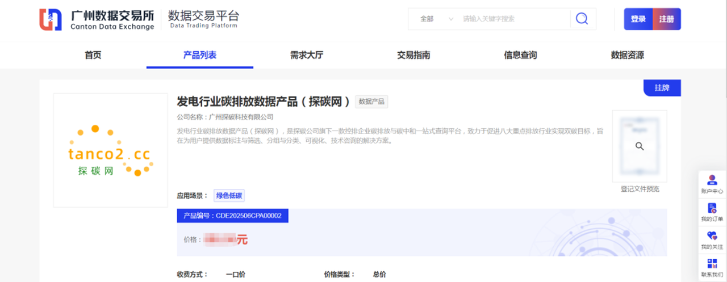Click the 注册 button

coord(667,19)
